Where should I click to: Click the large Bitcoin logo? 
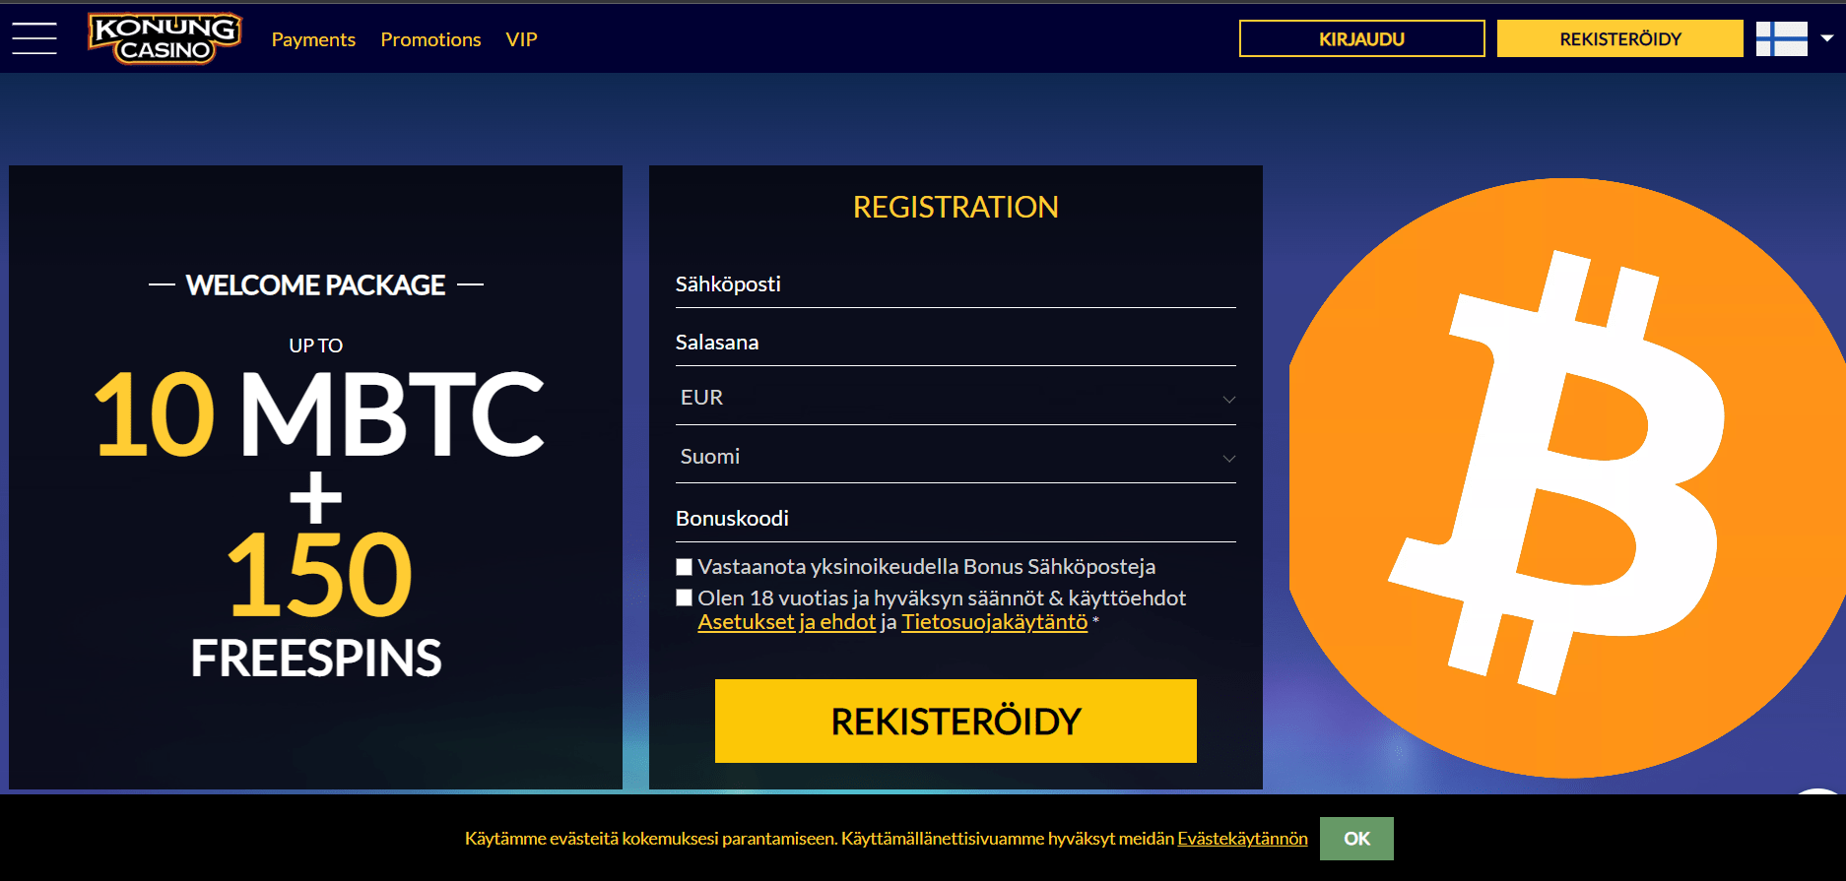click(x=1566, y=477)
